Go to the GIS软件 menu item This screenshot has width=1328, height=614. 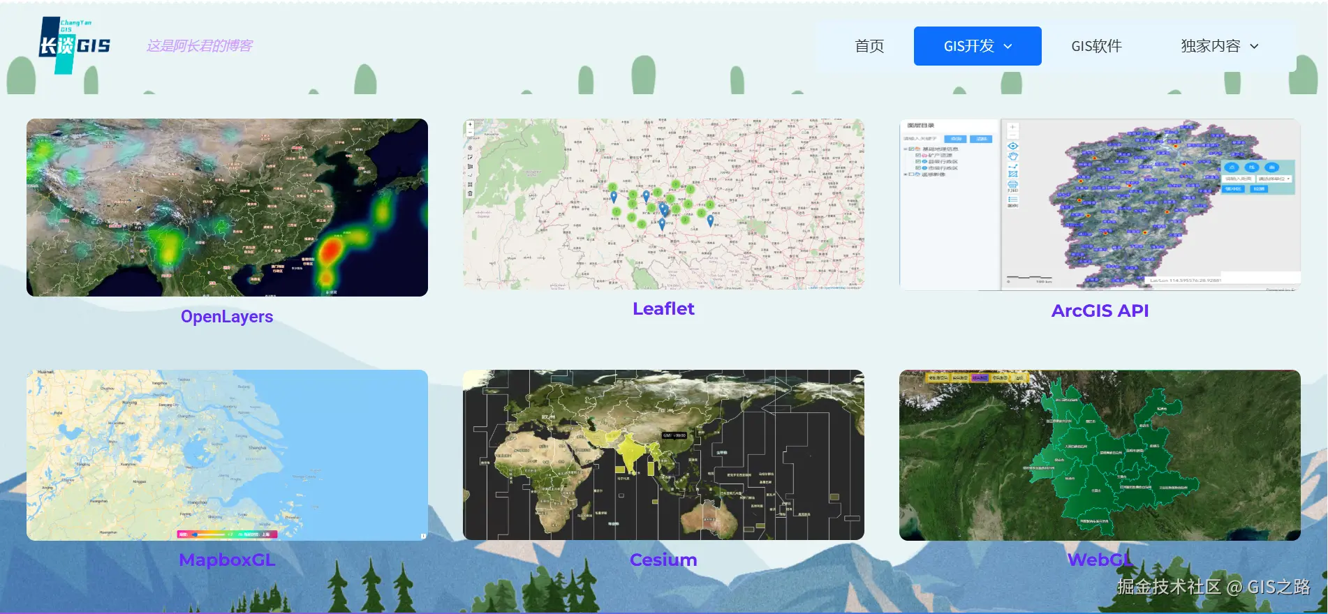pos(1096,46)
